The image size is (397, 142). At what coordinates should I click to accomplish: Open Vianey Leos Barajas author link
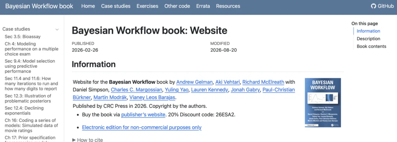[153, 97]
